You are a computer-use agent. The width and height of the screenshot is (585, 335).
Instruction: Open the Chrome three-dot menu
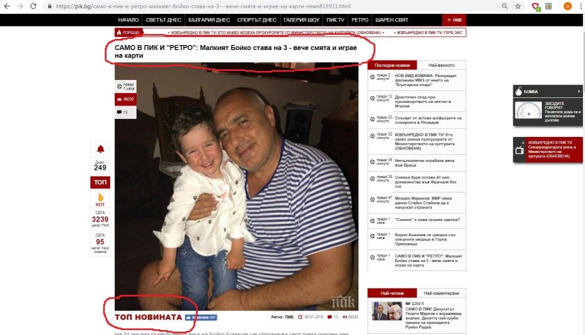[x=580, y=6]
